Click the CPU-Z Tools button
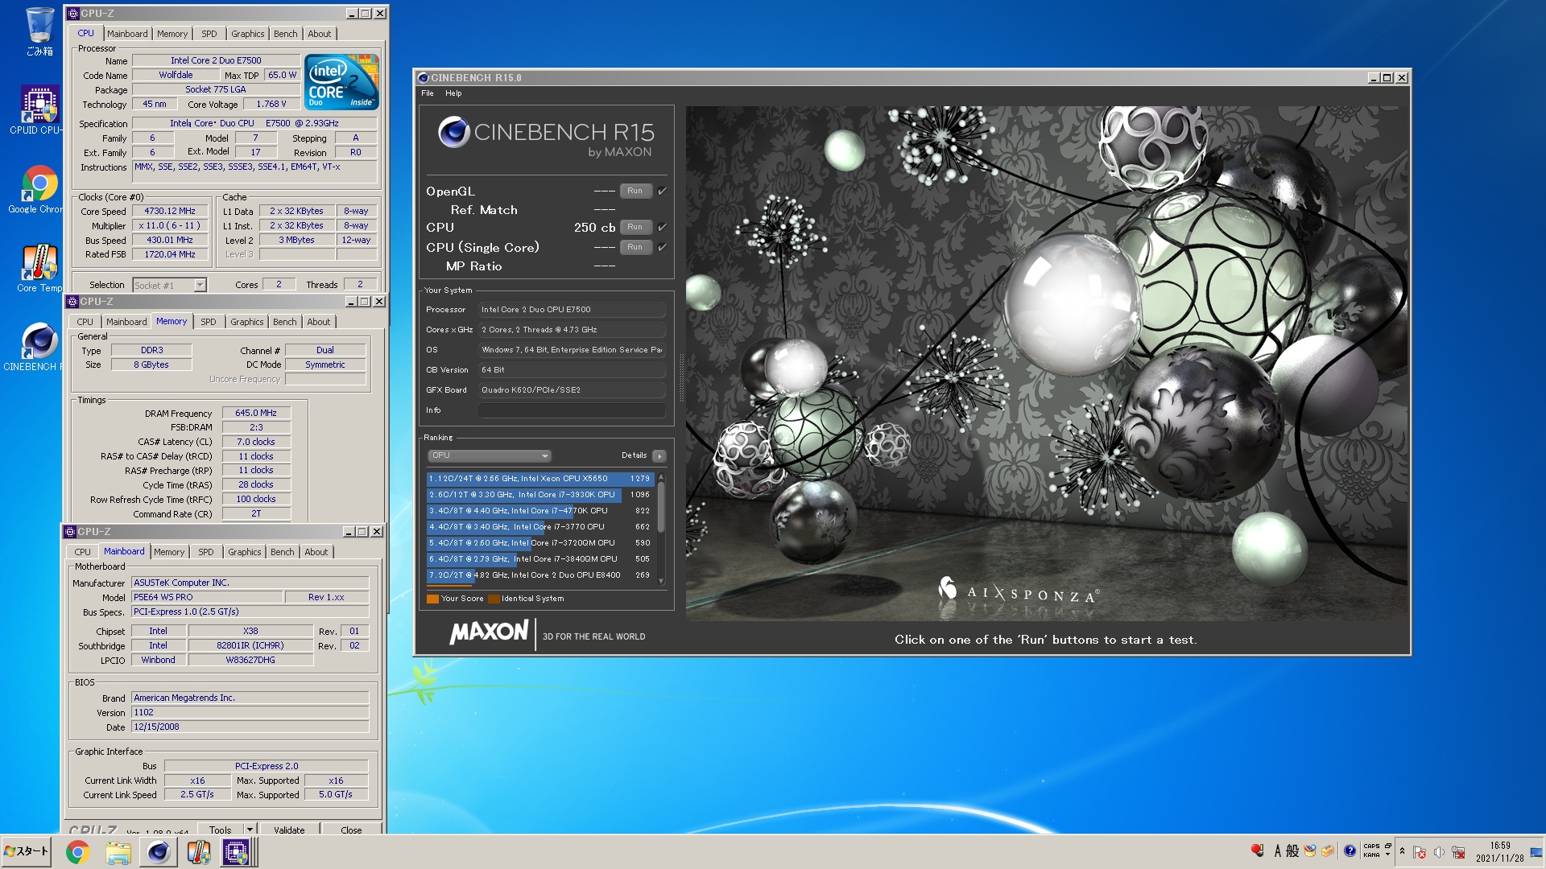1546x869 pixels. click(220, 830)
